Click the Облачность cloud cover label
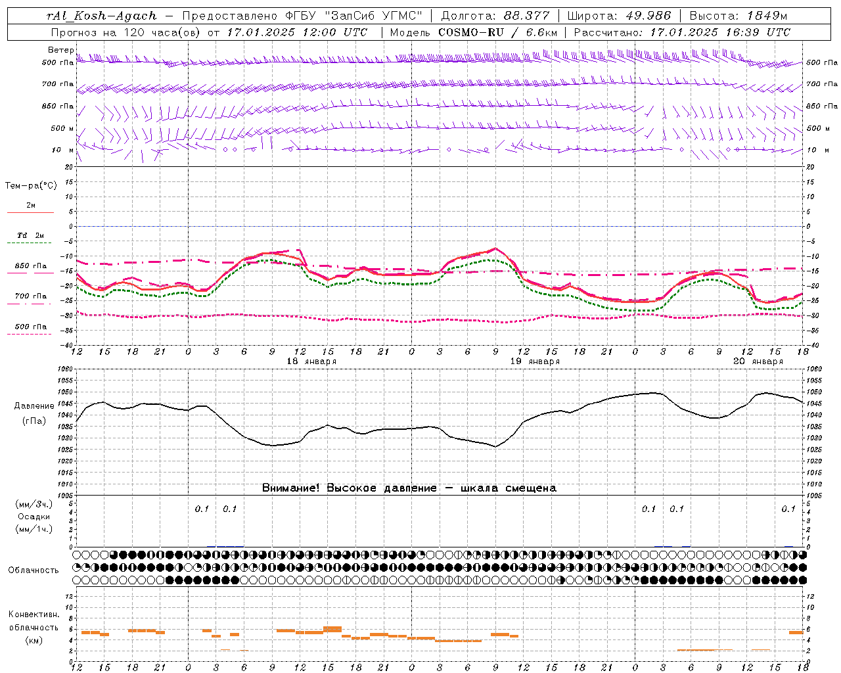Image resolution: width=841 pixels, height=673 pixels. (x=34, y=570)
